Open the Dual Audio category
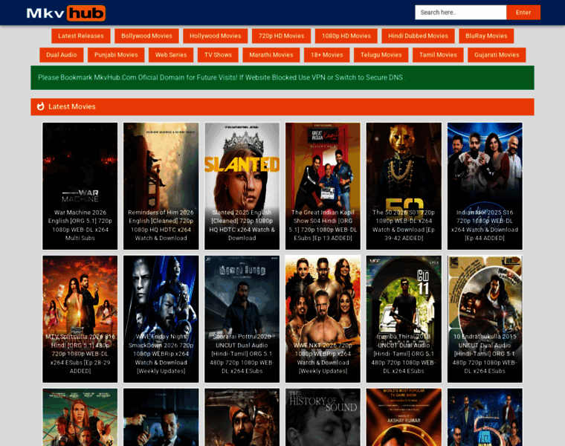Screen dimensions: 565x446 (61, 55)
